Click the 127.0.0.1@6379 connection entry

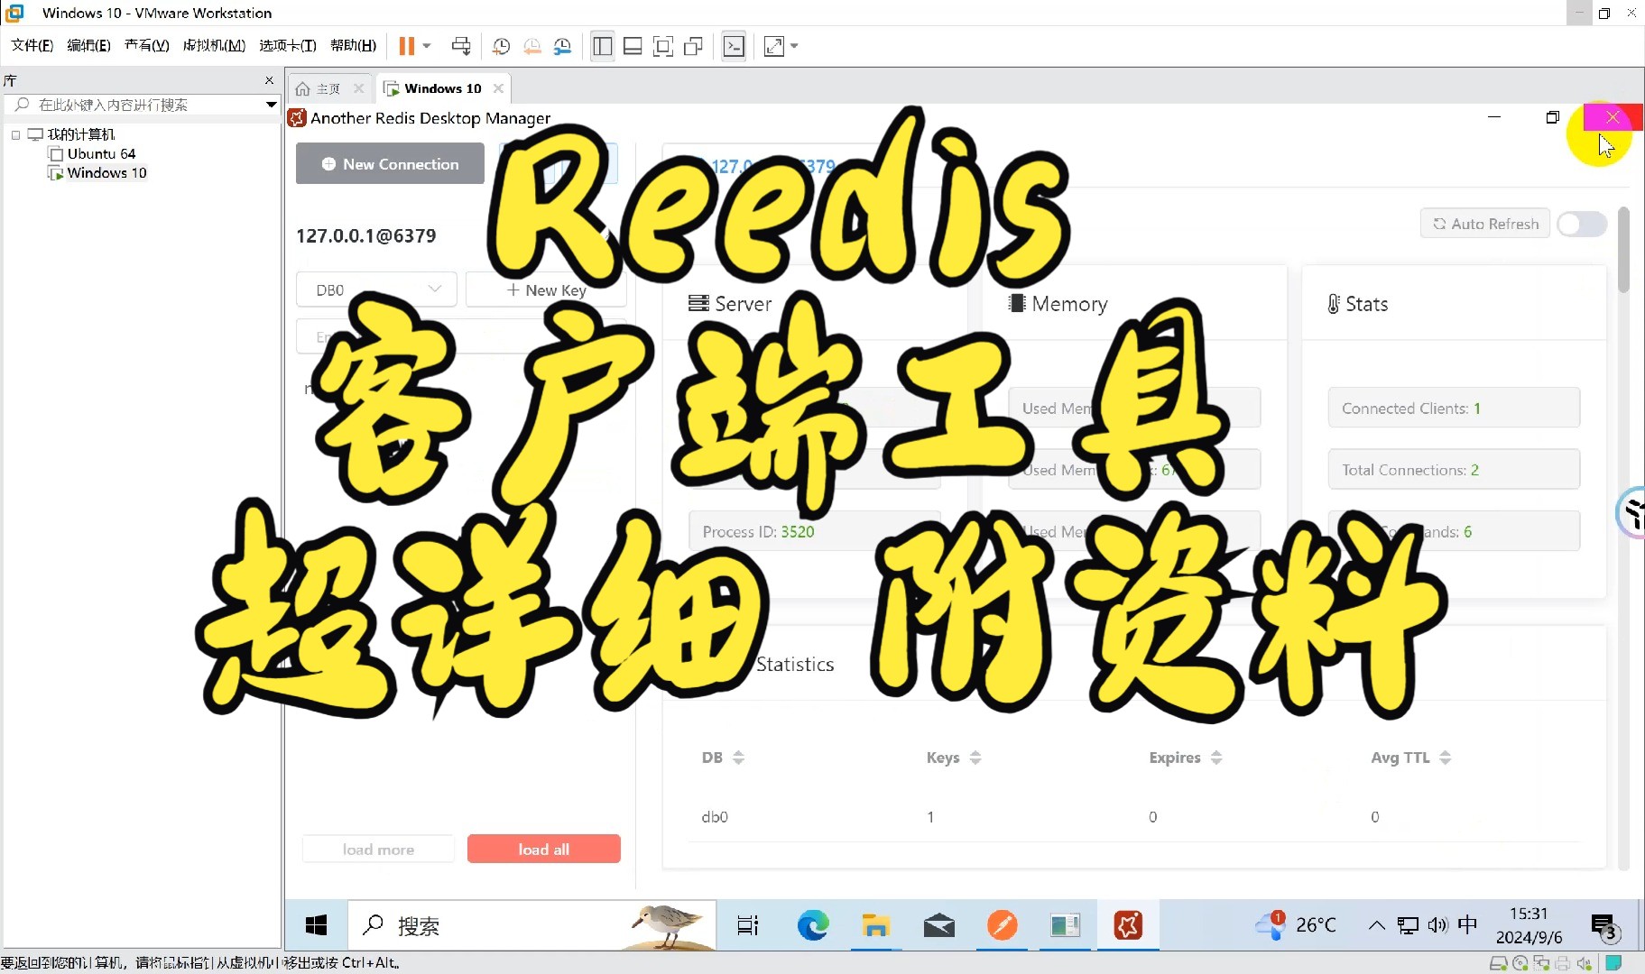(x=365, y=235)
